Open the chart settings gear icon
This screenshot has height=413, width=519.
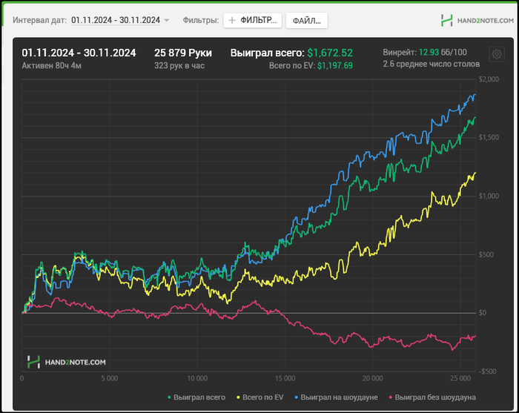[x=497, y=54]
